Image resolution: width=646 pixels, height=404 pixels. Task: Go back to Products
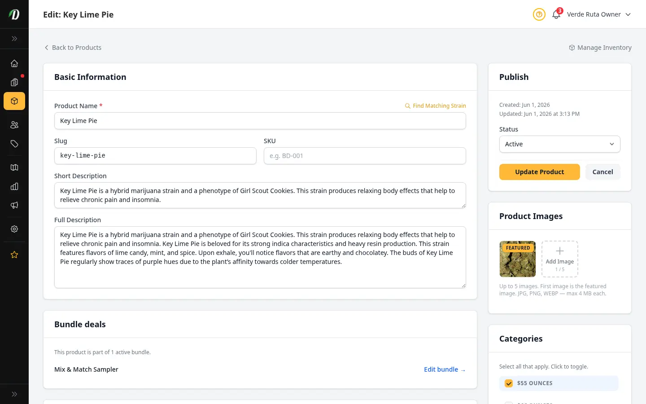coord(73,48)
